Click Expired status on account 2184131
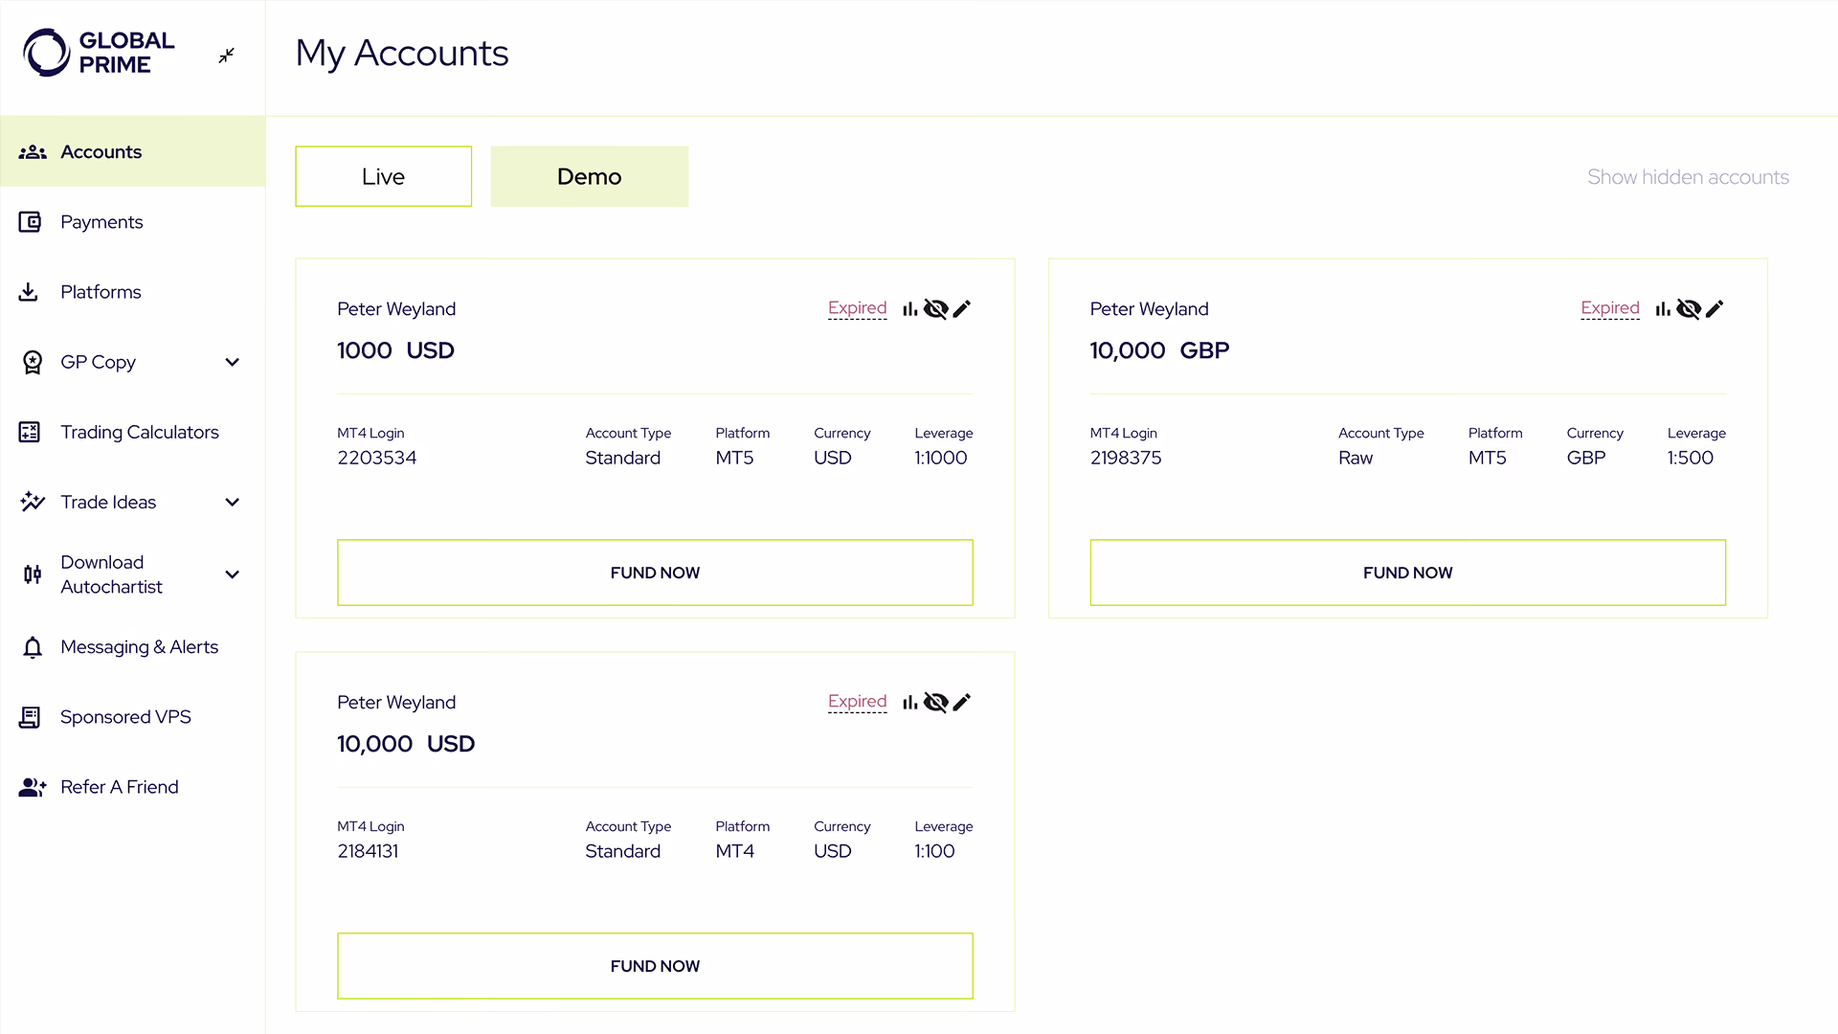Image resolution: width=1838 pixels, height=1034 pixels. point(857,702)
